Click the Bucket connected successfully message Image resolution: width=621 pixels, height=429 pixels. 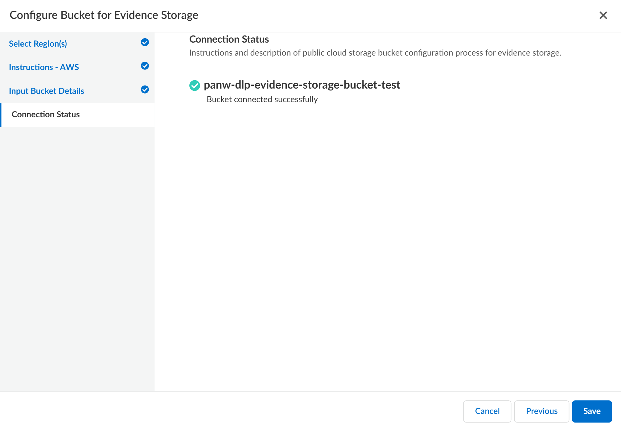point(262,99)
